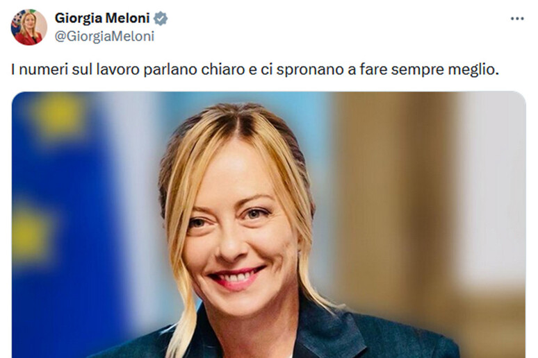Image resolution: width=538 pixels, height=358 pixels.
Task: Enlarge the tweet's embedded media image
Action: [x=269, y=225]
